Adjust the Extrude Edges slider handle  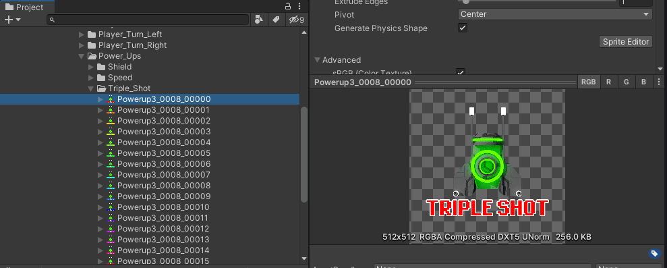click(466, 1)
